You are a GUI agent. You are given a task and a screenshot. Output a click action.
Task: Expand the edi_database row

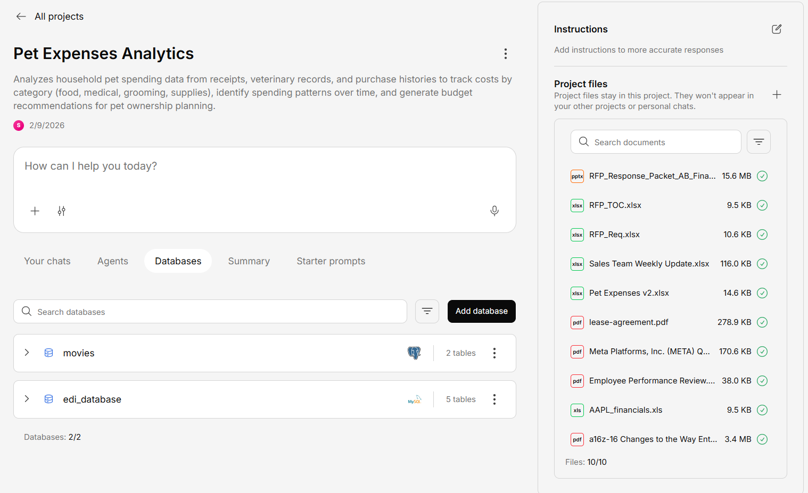(27, 399)
